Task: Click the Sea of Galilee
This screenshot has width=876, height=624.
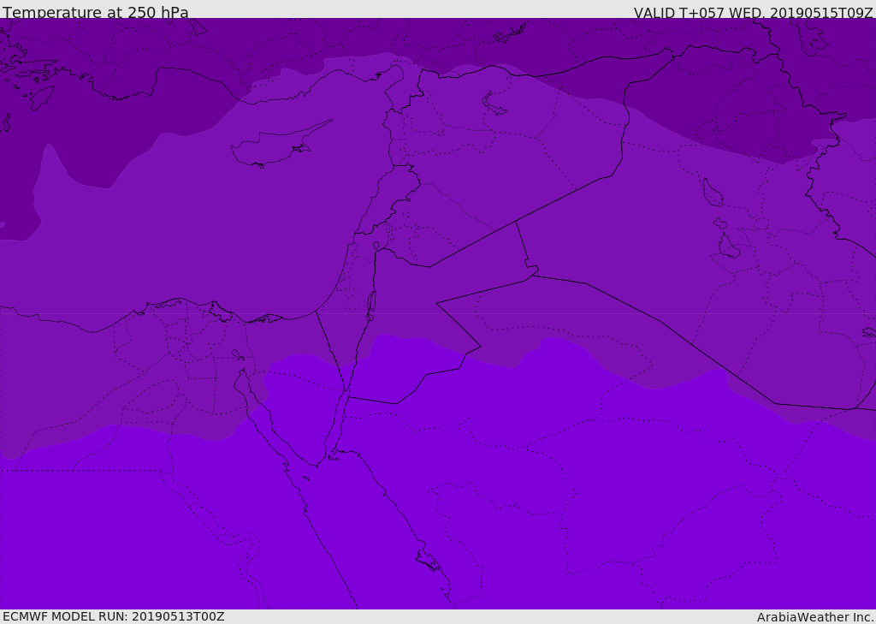Action: tap(376, 247)
